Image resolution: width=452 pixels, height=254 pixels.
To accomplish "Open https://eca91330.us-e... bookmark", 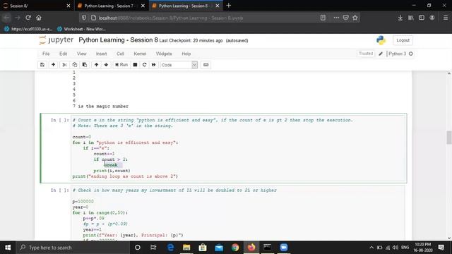I will 28,29.
